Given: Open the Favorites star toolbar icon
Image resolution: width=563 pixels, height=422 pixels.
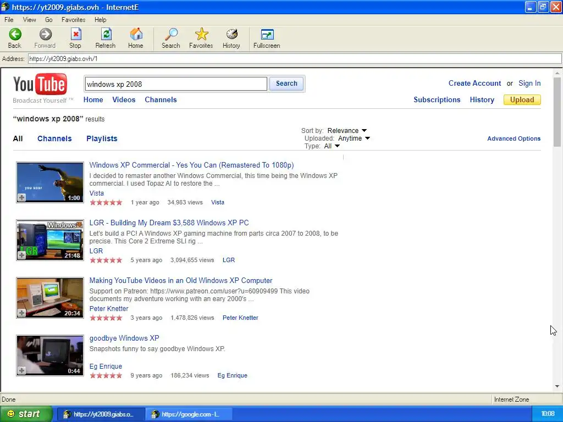Looking at the screenshot, I should pyautogui.click(x=201, y=38).
